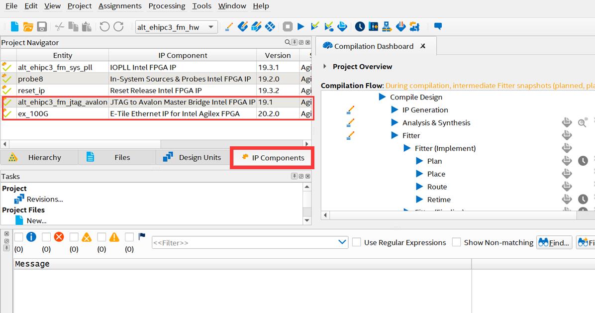Click the pencil icon beside Fitter
Image resolution: width=595 pixels, height=313 pixels.
pos(350,135)
